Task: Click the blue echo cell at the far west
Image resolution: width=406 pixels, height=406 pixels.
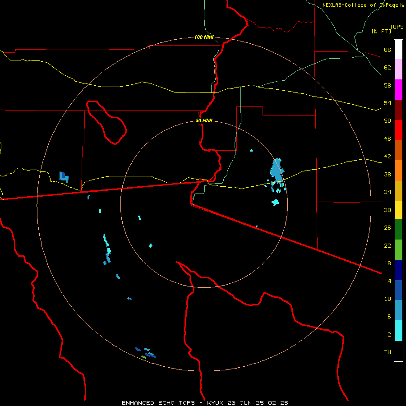Action: (64, 177)
